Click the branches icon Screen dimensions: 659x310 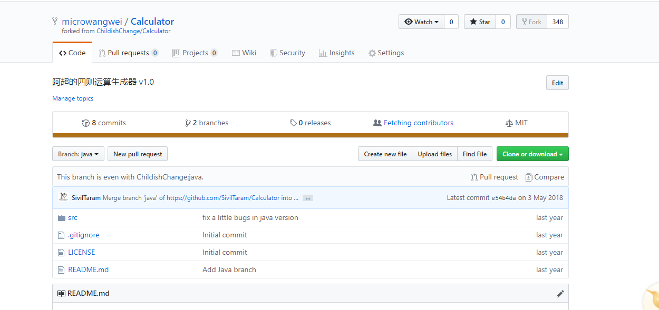[x=188, y=123]
